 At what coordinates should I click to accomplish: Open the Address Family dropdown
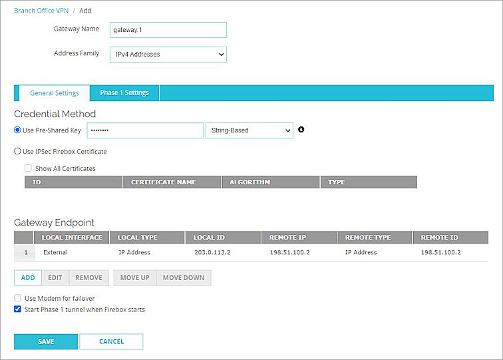(x=168, y=54)
